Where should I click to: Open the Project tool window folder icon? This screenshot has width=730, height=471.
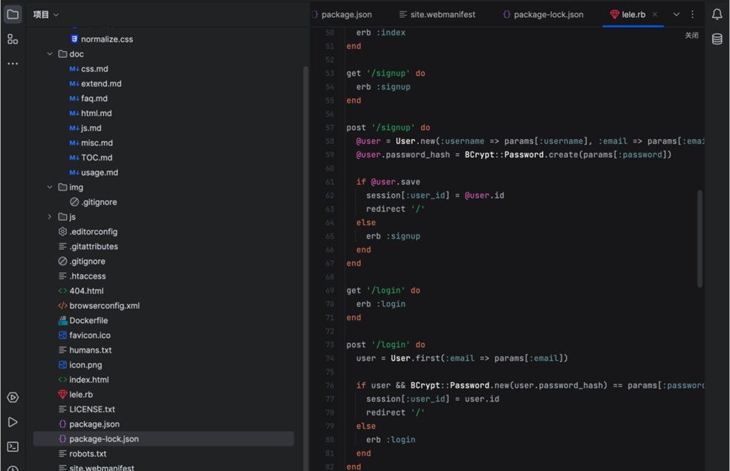[13, 14]
